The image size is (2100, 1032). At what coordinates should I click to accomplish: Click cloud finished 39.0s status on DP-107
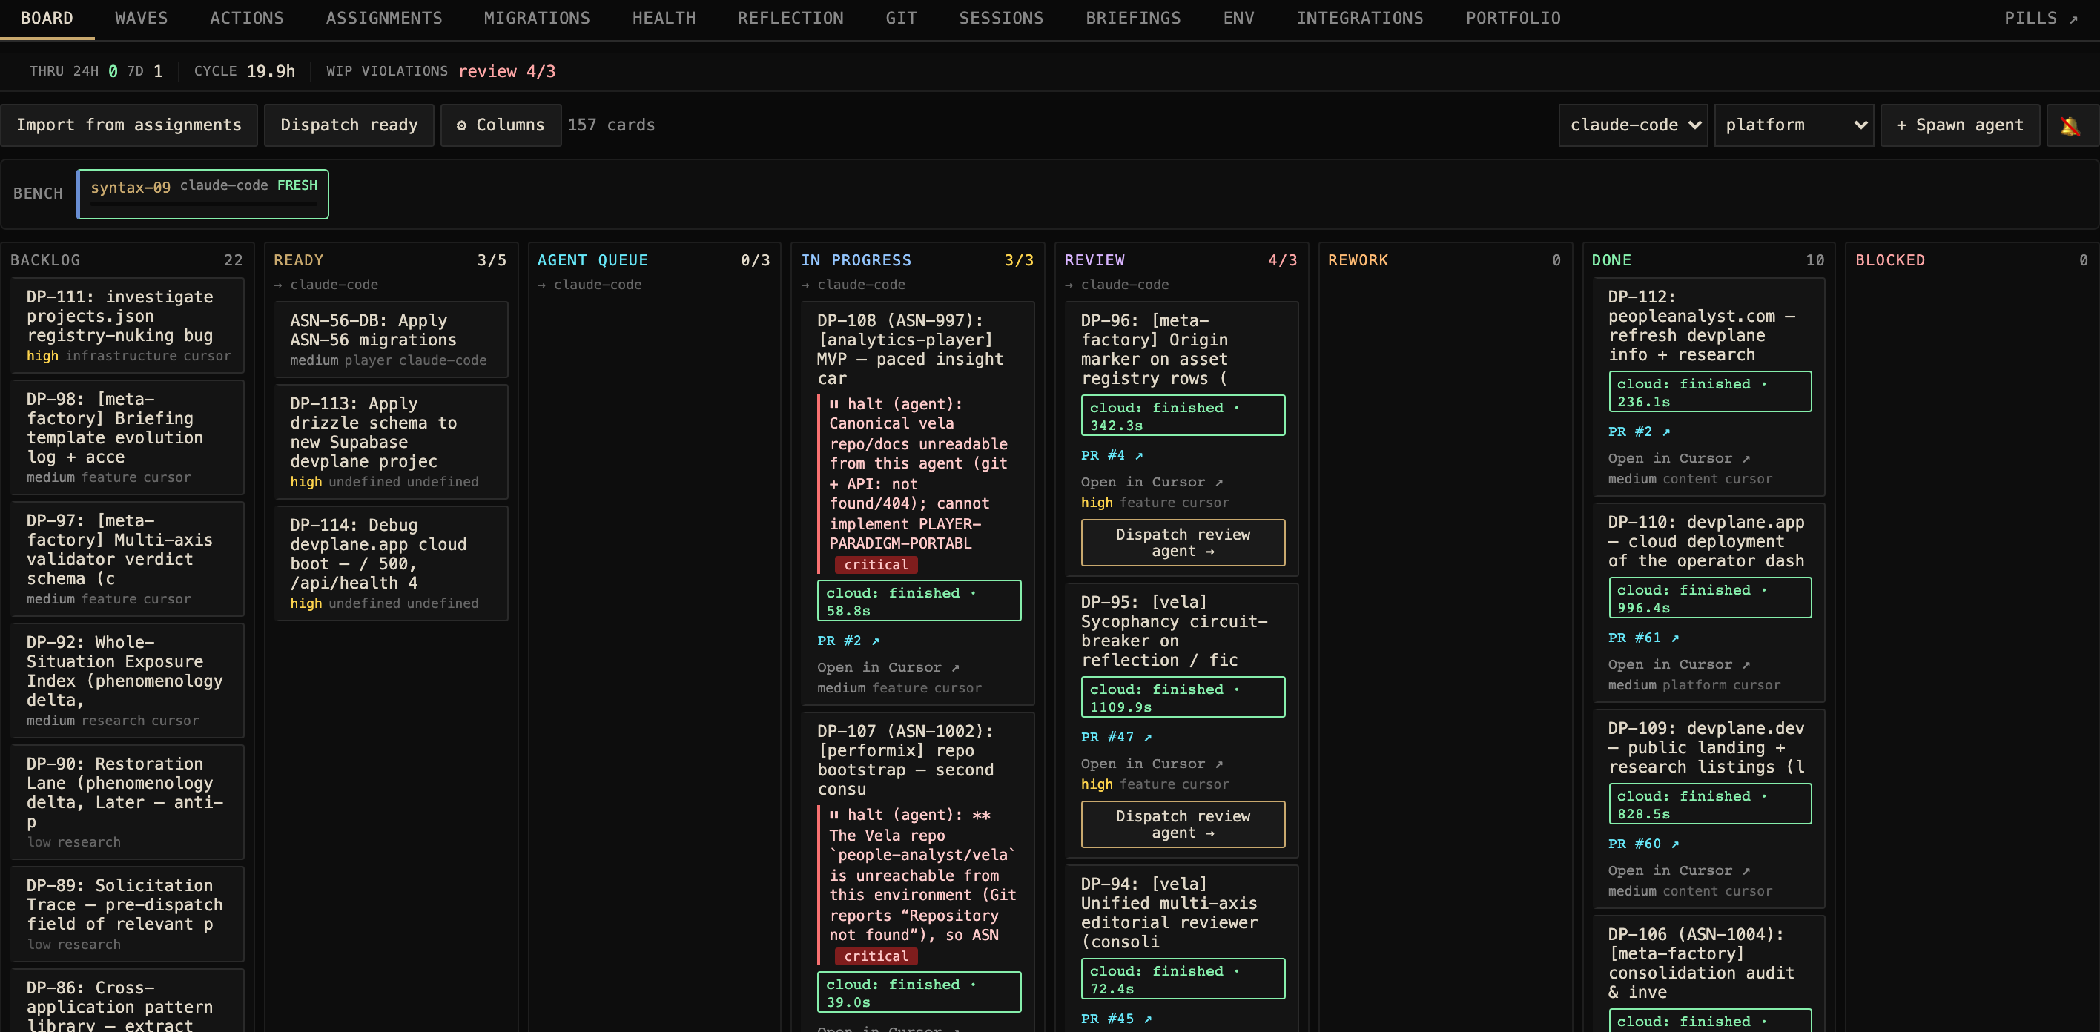pyautogui.click(x=919, y=992)
